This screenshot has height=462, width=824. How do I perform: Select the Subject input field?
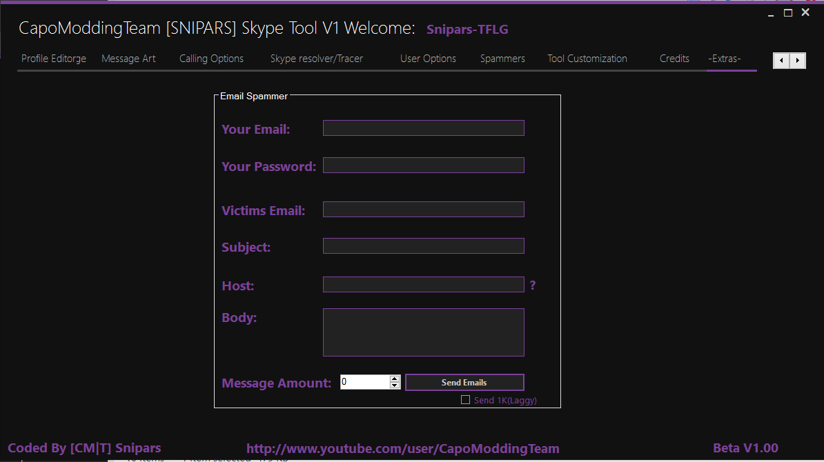(424, 245)
